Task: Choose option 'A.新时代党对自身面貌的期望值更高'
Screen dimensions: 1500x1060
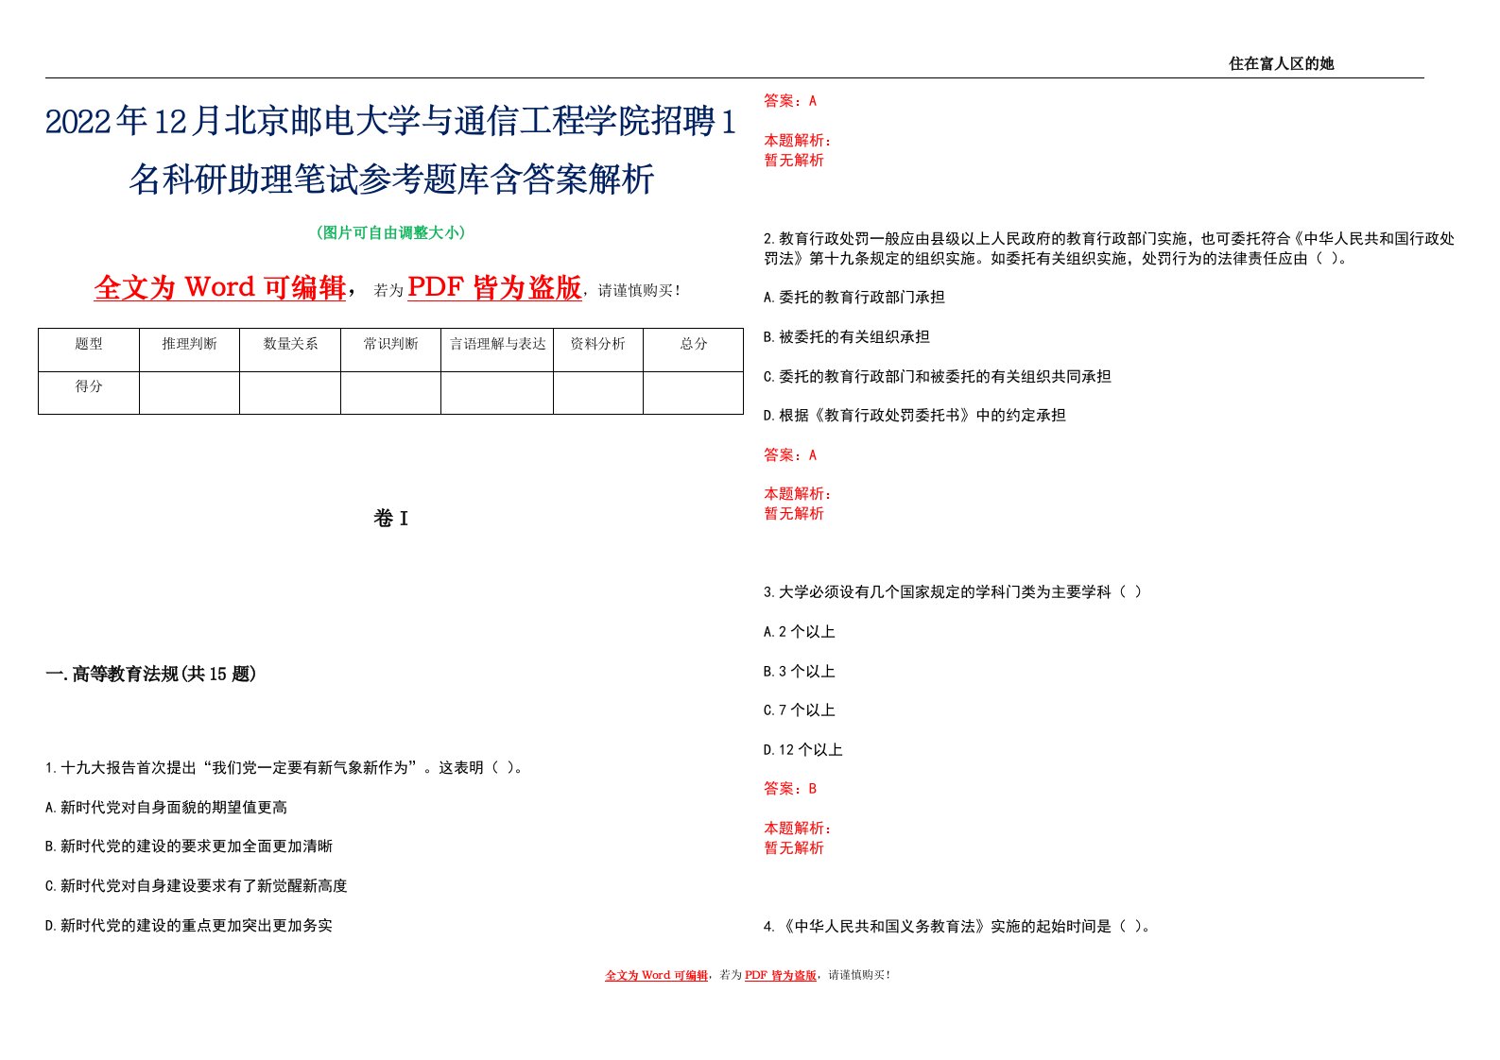Action: 166,808
